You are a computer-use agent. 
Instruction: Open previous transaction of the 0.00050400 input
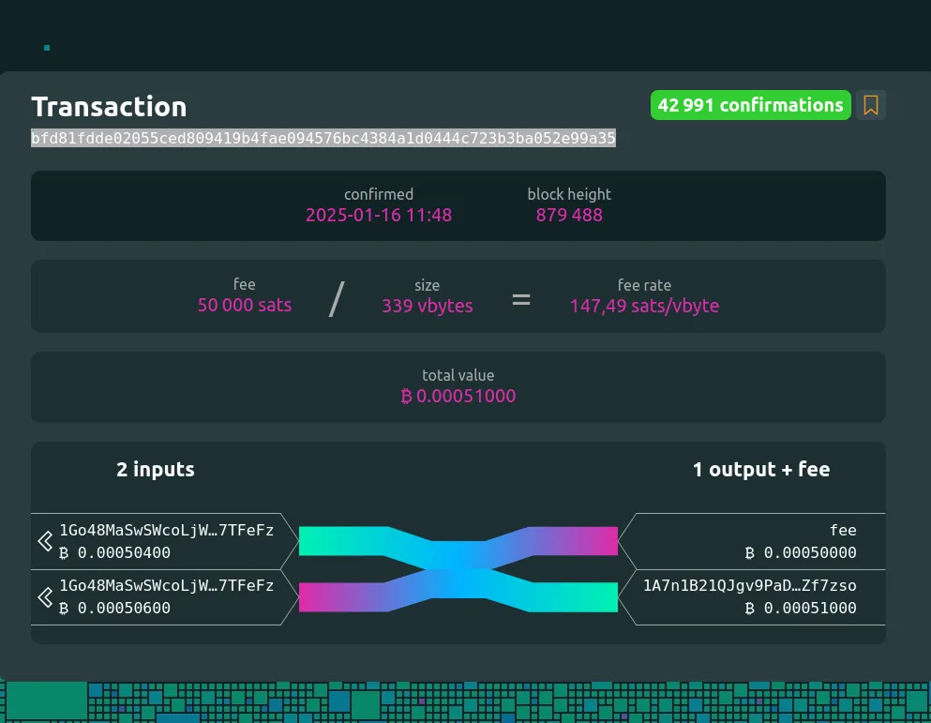tap(44, 541)
